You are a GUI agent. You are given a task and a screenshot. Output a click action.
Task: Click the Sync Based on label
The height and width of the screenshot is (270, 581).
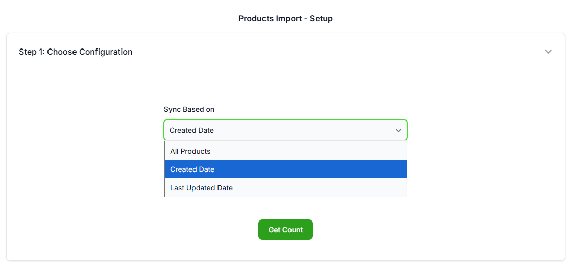pos(189,109)
